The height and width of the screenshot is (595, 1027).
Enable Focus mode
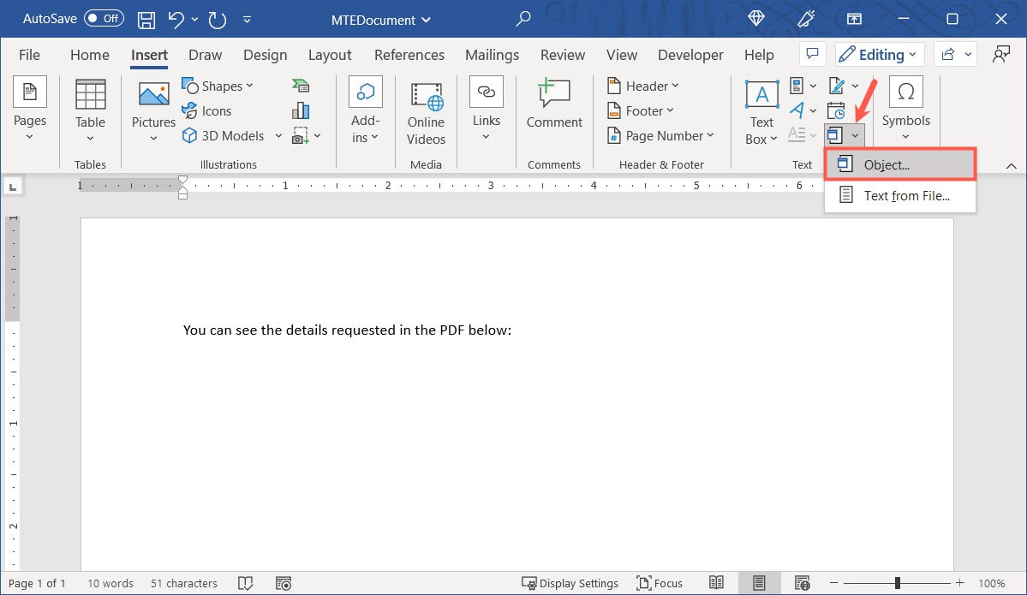click(660, 582)
